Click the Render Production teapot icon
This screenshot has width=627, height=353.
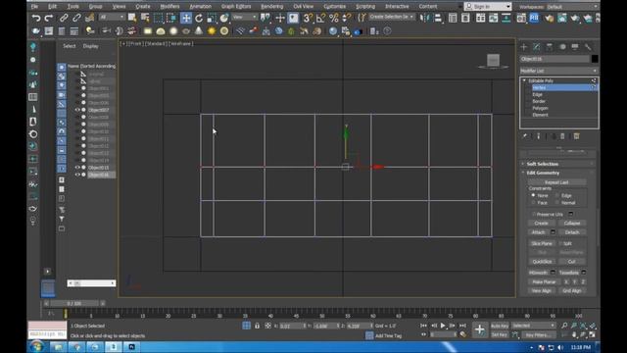point(575,18)
